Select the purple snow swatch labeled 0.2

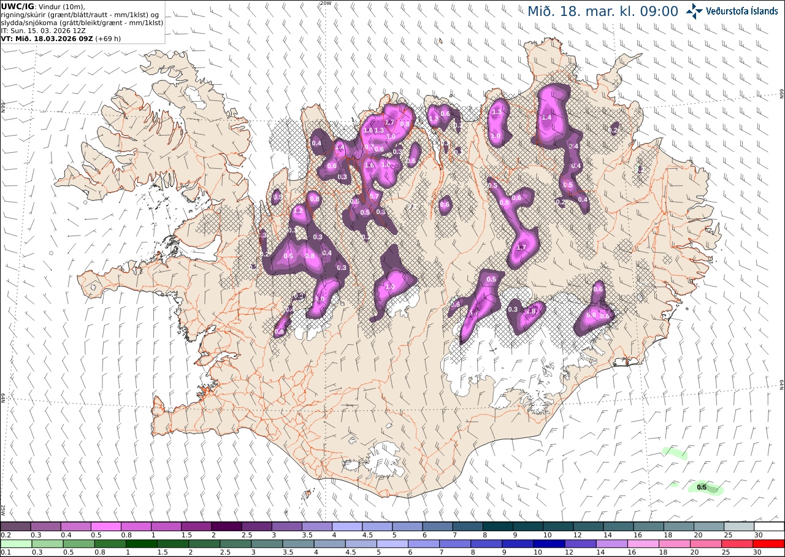click(x=15, y=526)
